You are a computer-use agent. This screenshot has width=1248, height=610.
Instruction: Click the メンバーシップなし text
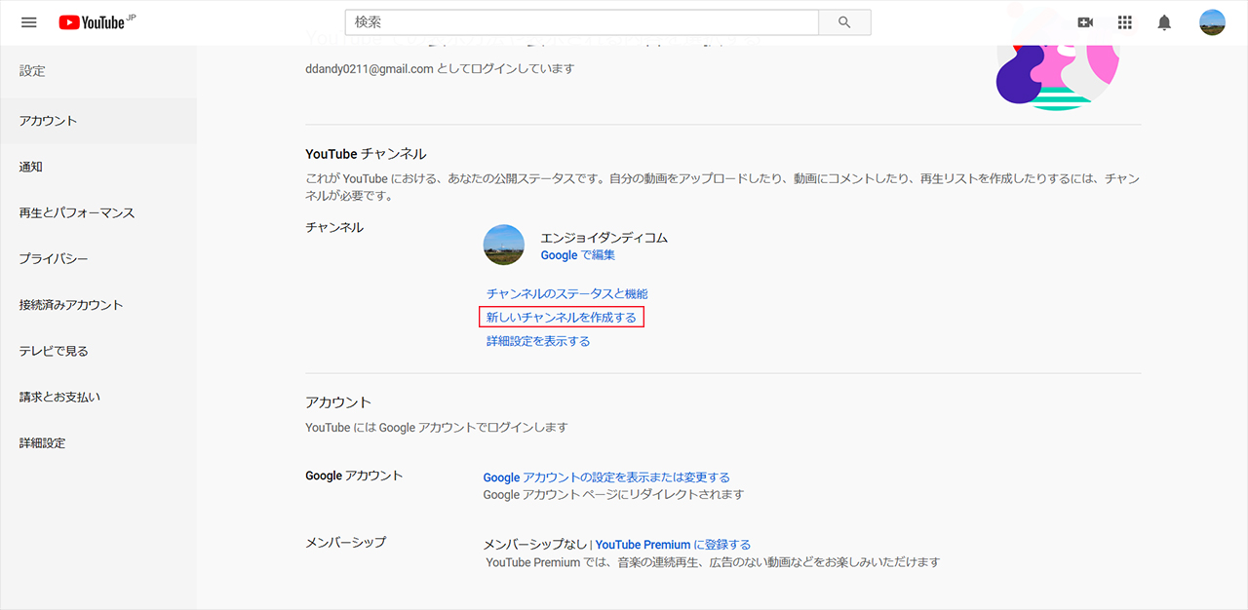click(535, 545)
